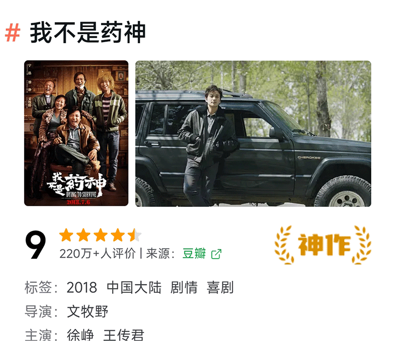Click actor name 徐峥
The width and height of the screenshot is (395, 355).
(81, 335)
